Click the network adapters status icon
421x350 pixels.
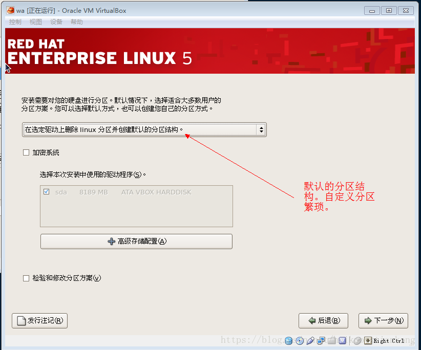coord(321,341)
